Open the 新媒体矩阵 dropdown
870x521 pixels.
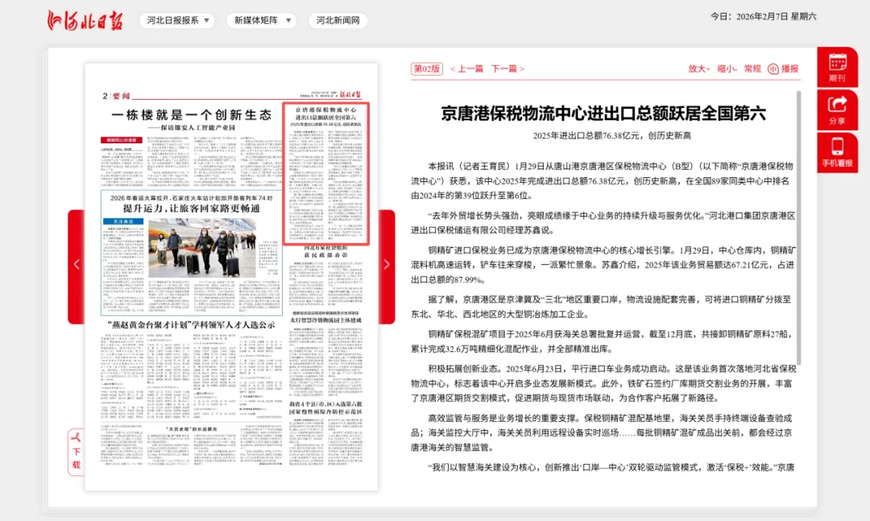[x=261, y=20]
